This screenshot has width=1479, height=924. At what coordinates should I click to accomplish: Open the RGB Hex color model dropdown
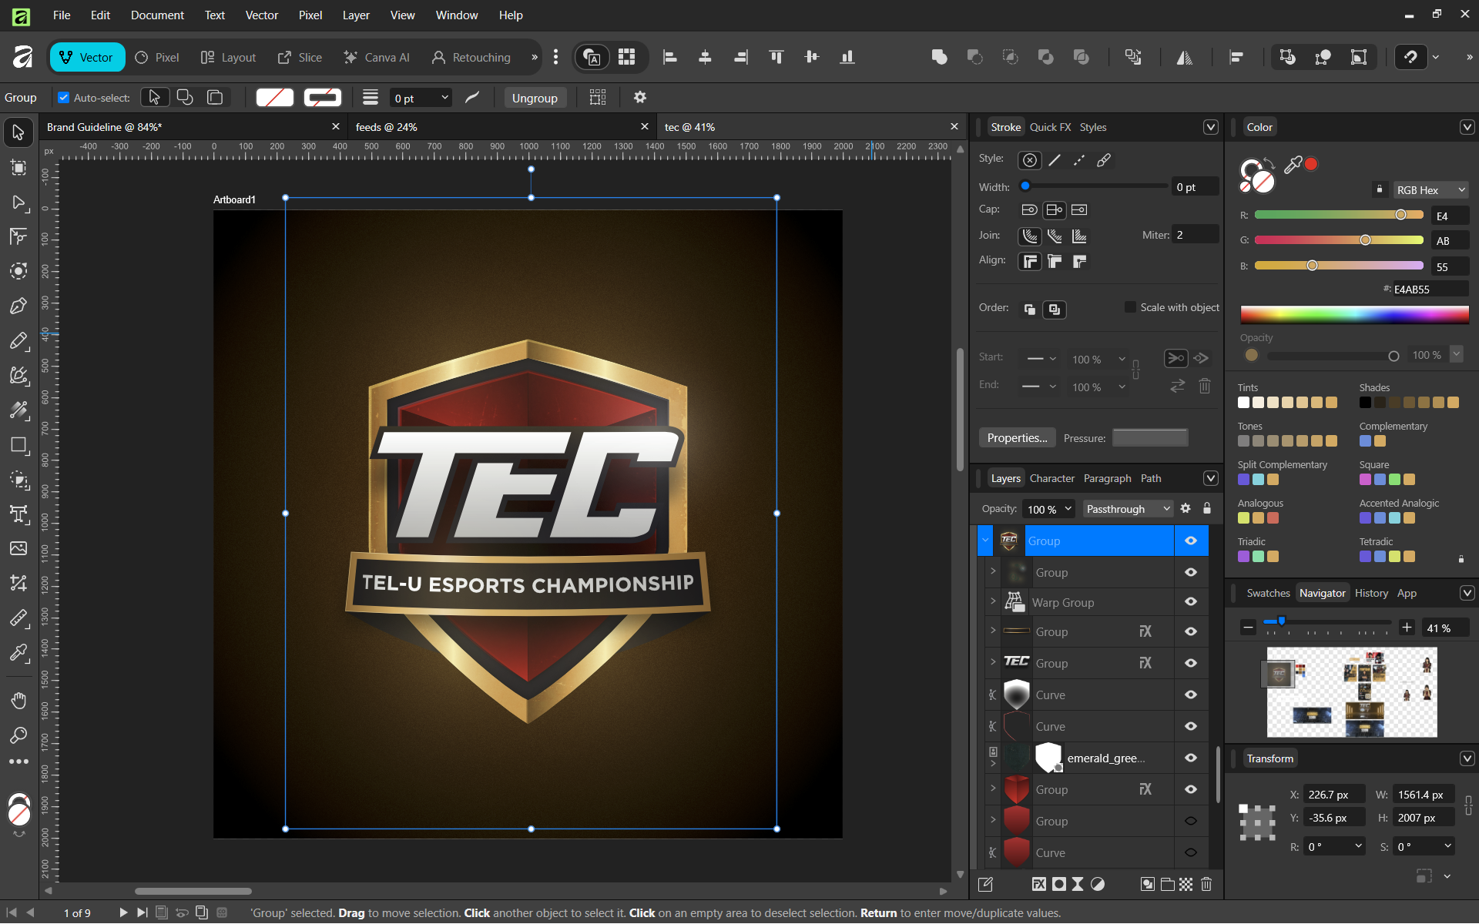1430,189
